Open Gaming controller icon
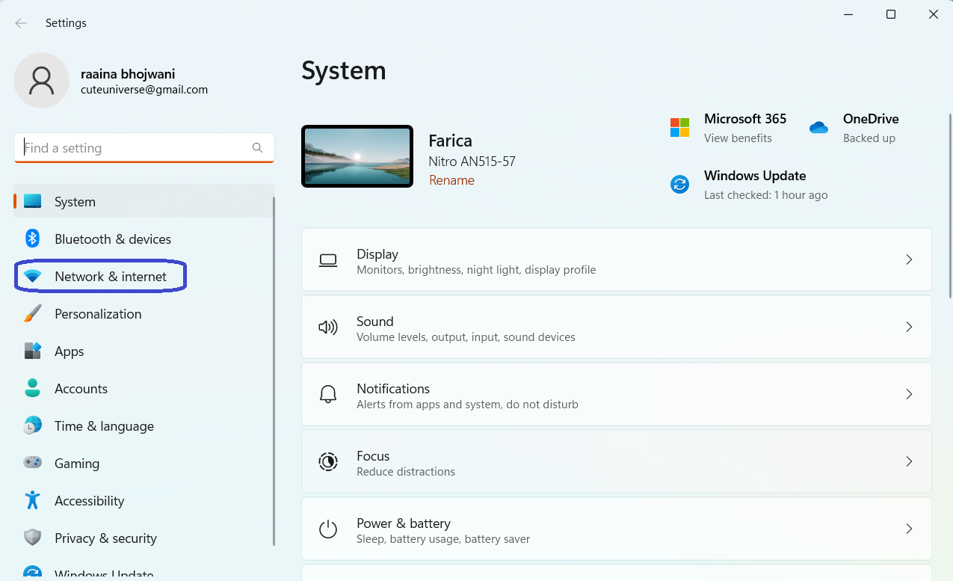The width and height of the screenshot is (953, 581). (32, 463)
